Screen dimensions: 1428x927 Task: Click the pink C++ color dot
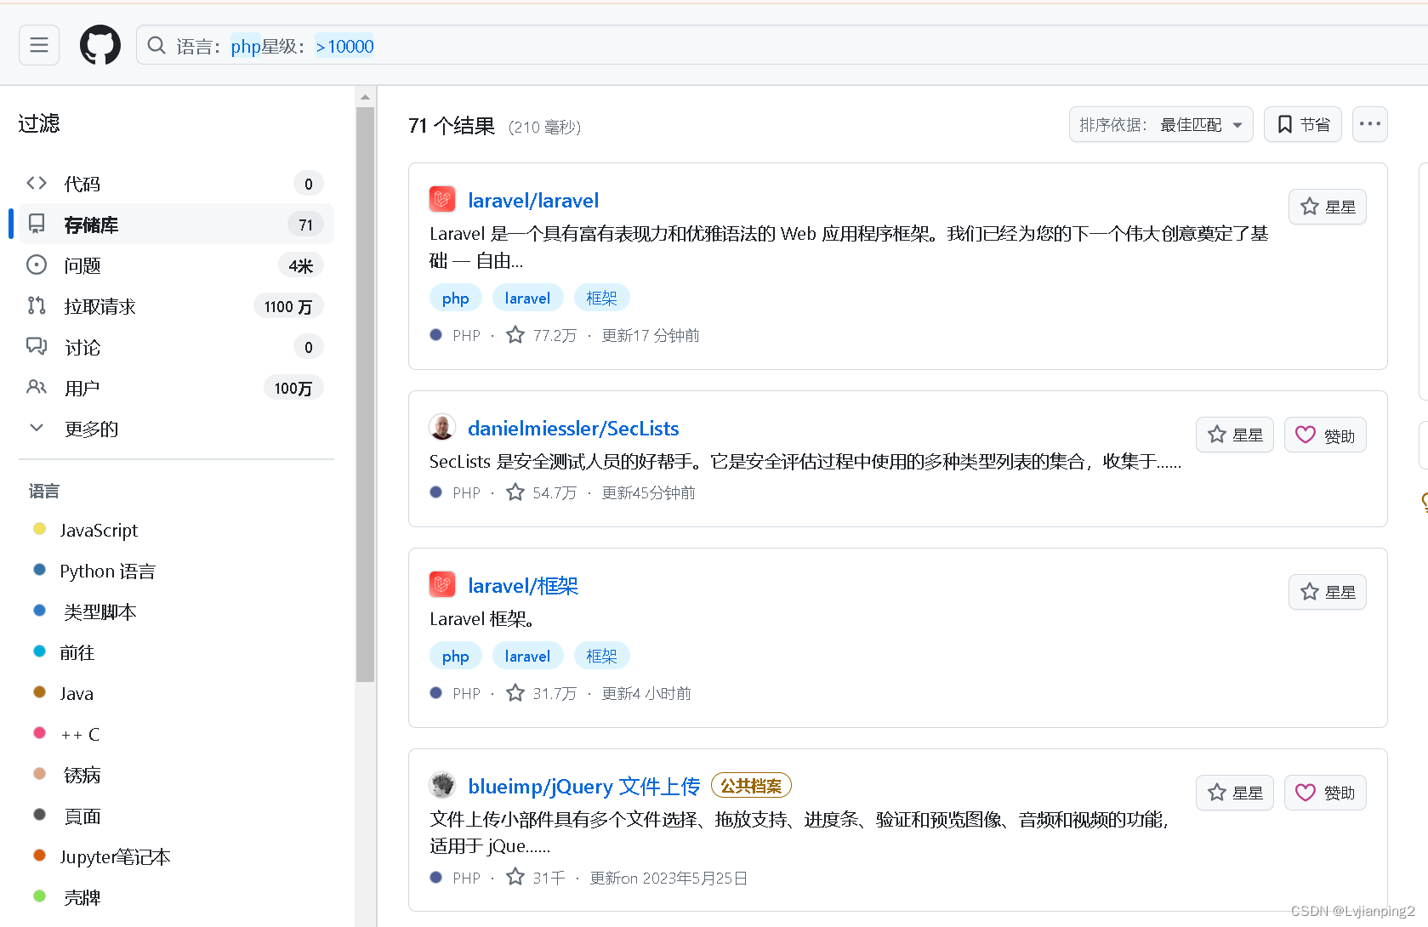39,732
